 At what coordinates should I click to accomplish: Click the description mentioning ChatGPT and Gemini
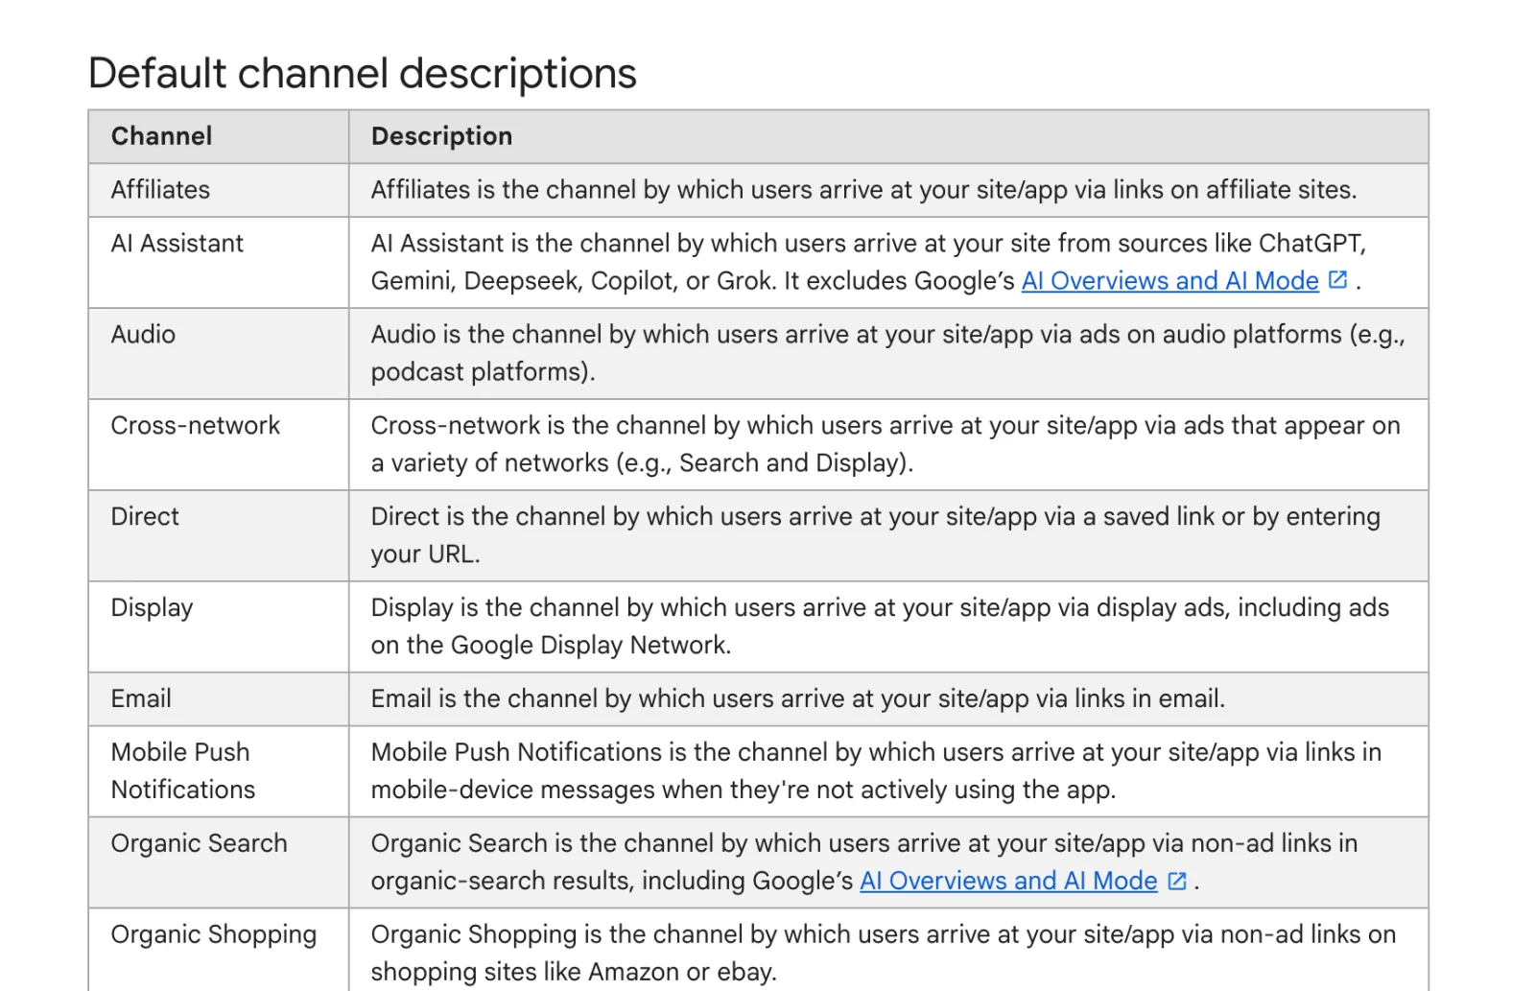[x=868, y=262]
